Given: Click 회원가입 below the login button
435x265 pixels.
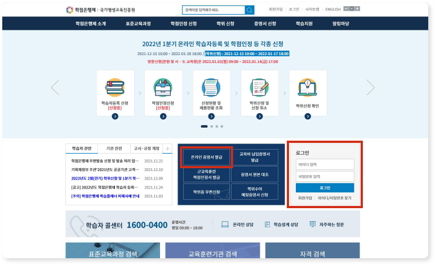Looking at the screenshot, I should coord(305,198).
